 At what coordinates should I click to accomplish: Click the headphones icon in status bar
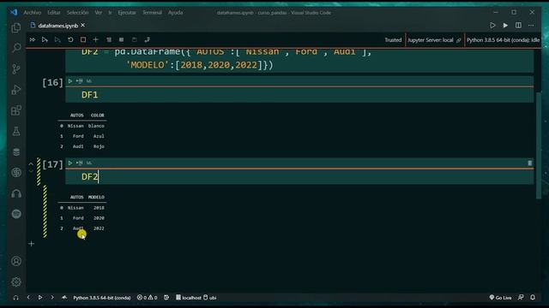15,298
